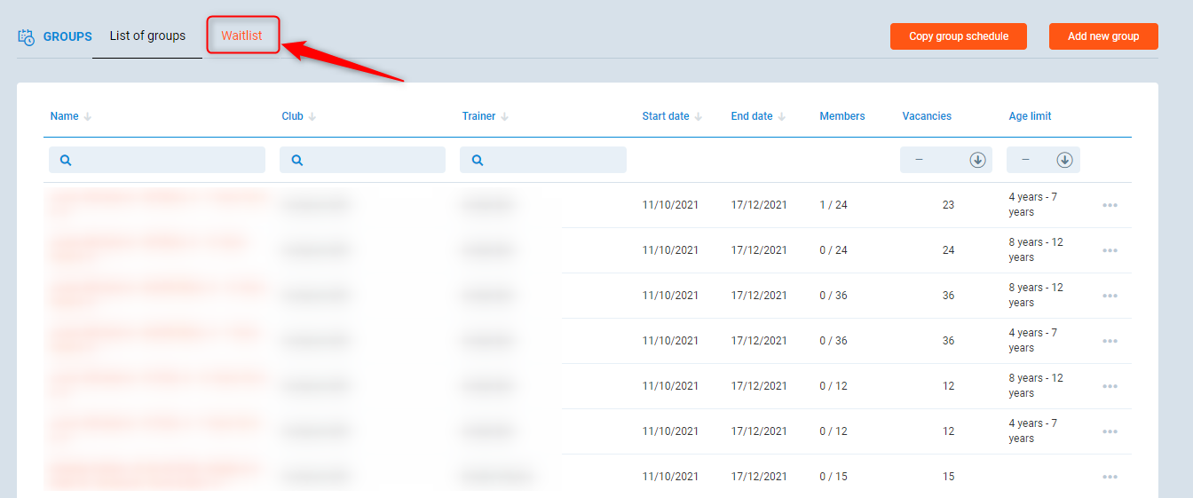Click Copy group schedule button
This screenshot has width=1193, height=498.
point(959,36)
